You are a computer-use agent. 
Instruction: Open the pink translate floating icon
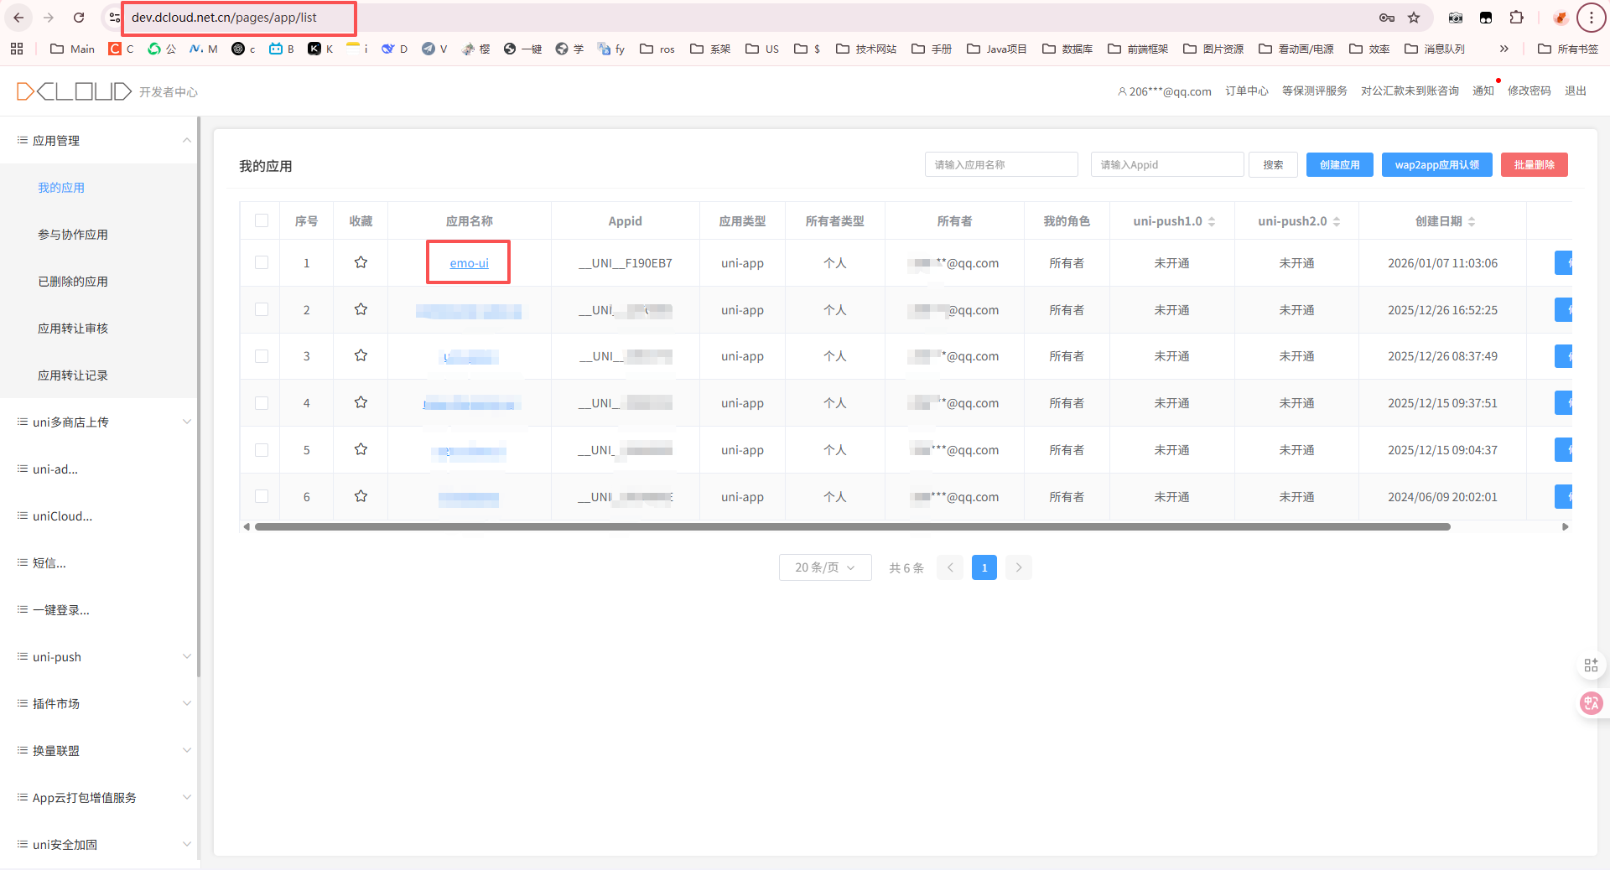coord(1591,703)
